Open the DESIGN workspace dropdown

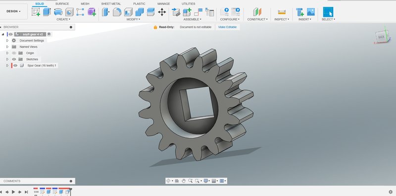(x=13, y=11)
